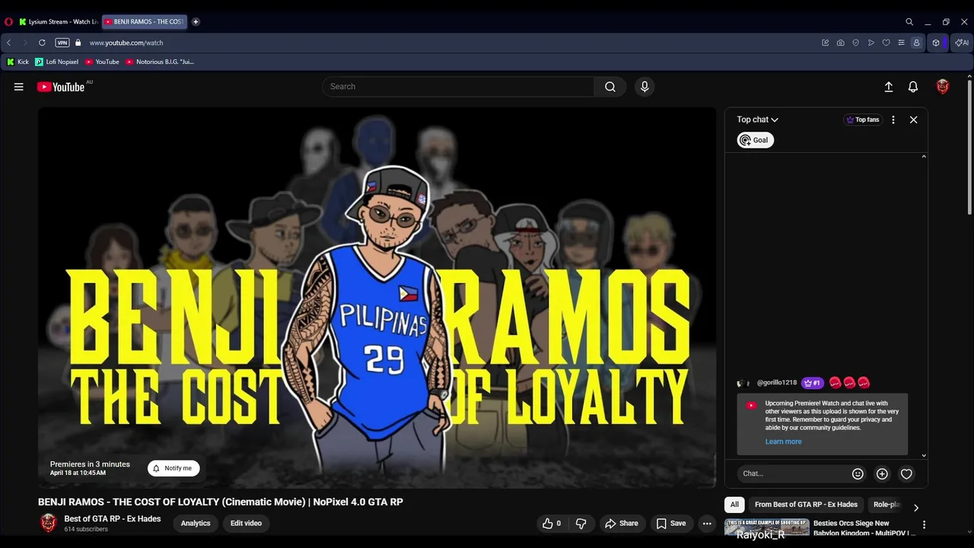The image size is (974, 548).
Task: Open the Opera extensions cube icon
Action: 936,43
